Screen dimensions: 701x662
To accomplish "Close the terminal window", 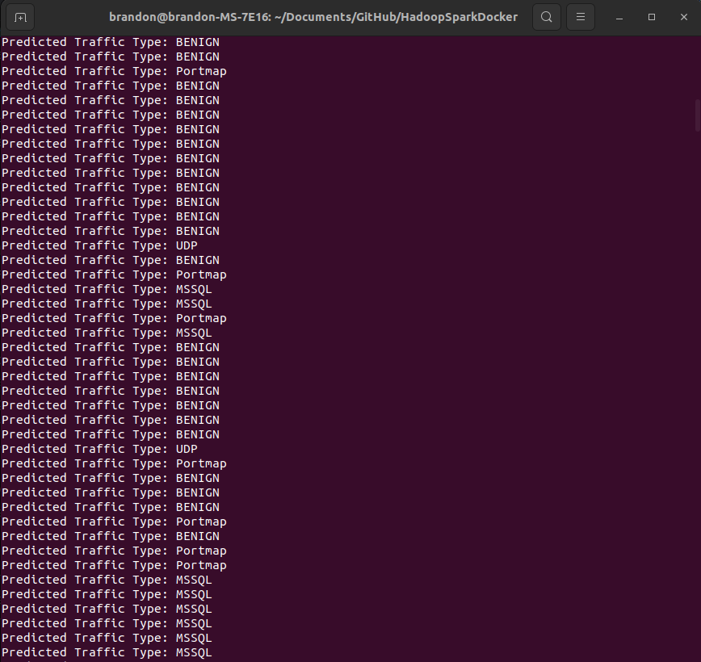I will [683, 17].
